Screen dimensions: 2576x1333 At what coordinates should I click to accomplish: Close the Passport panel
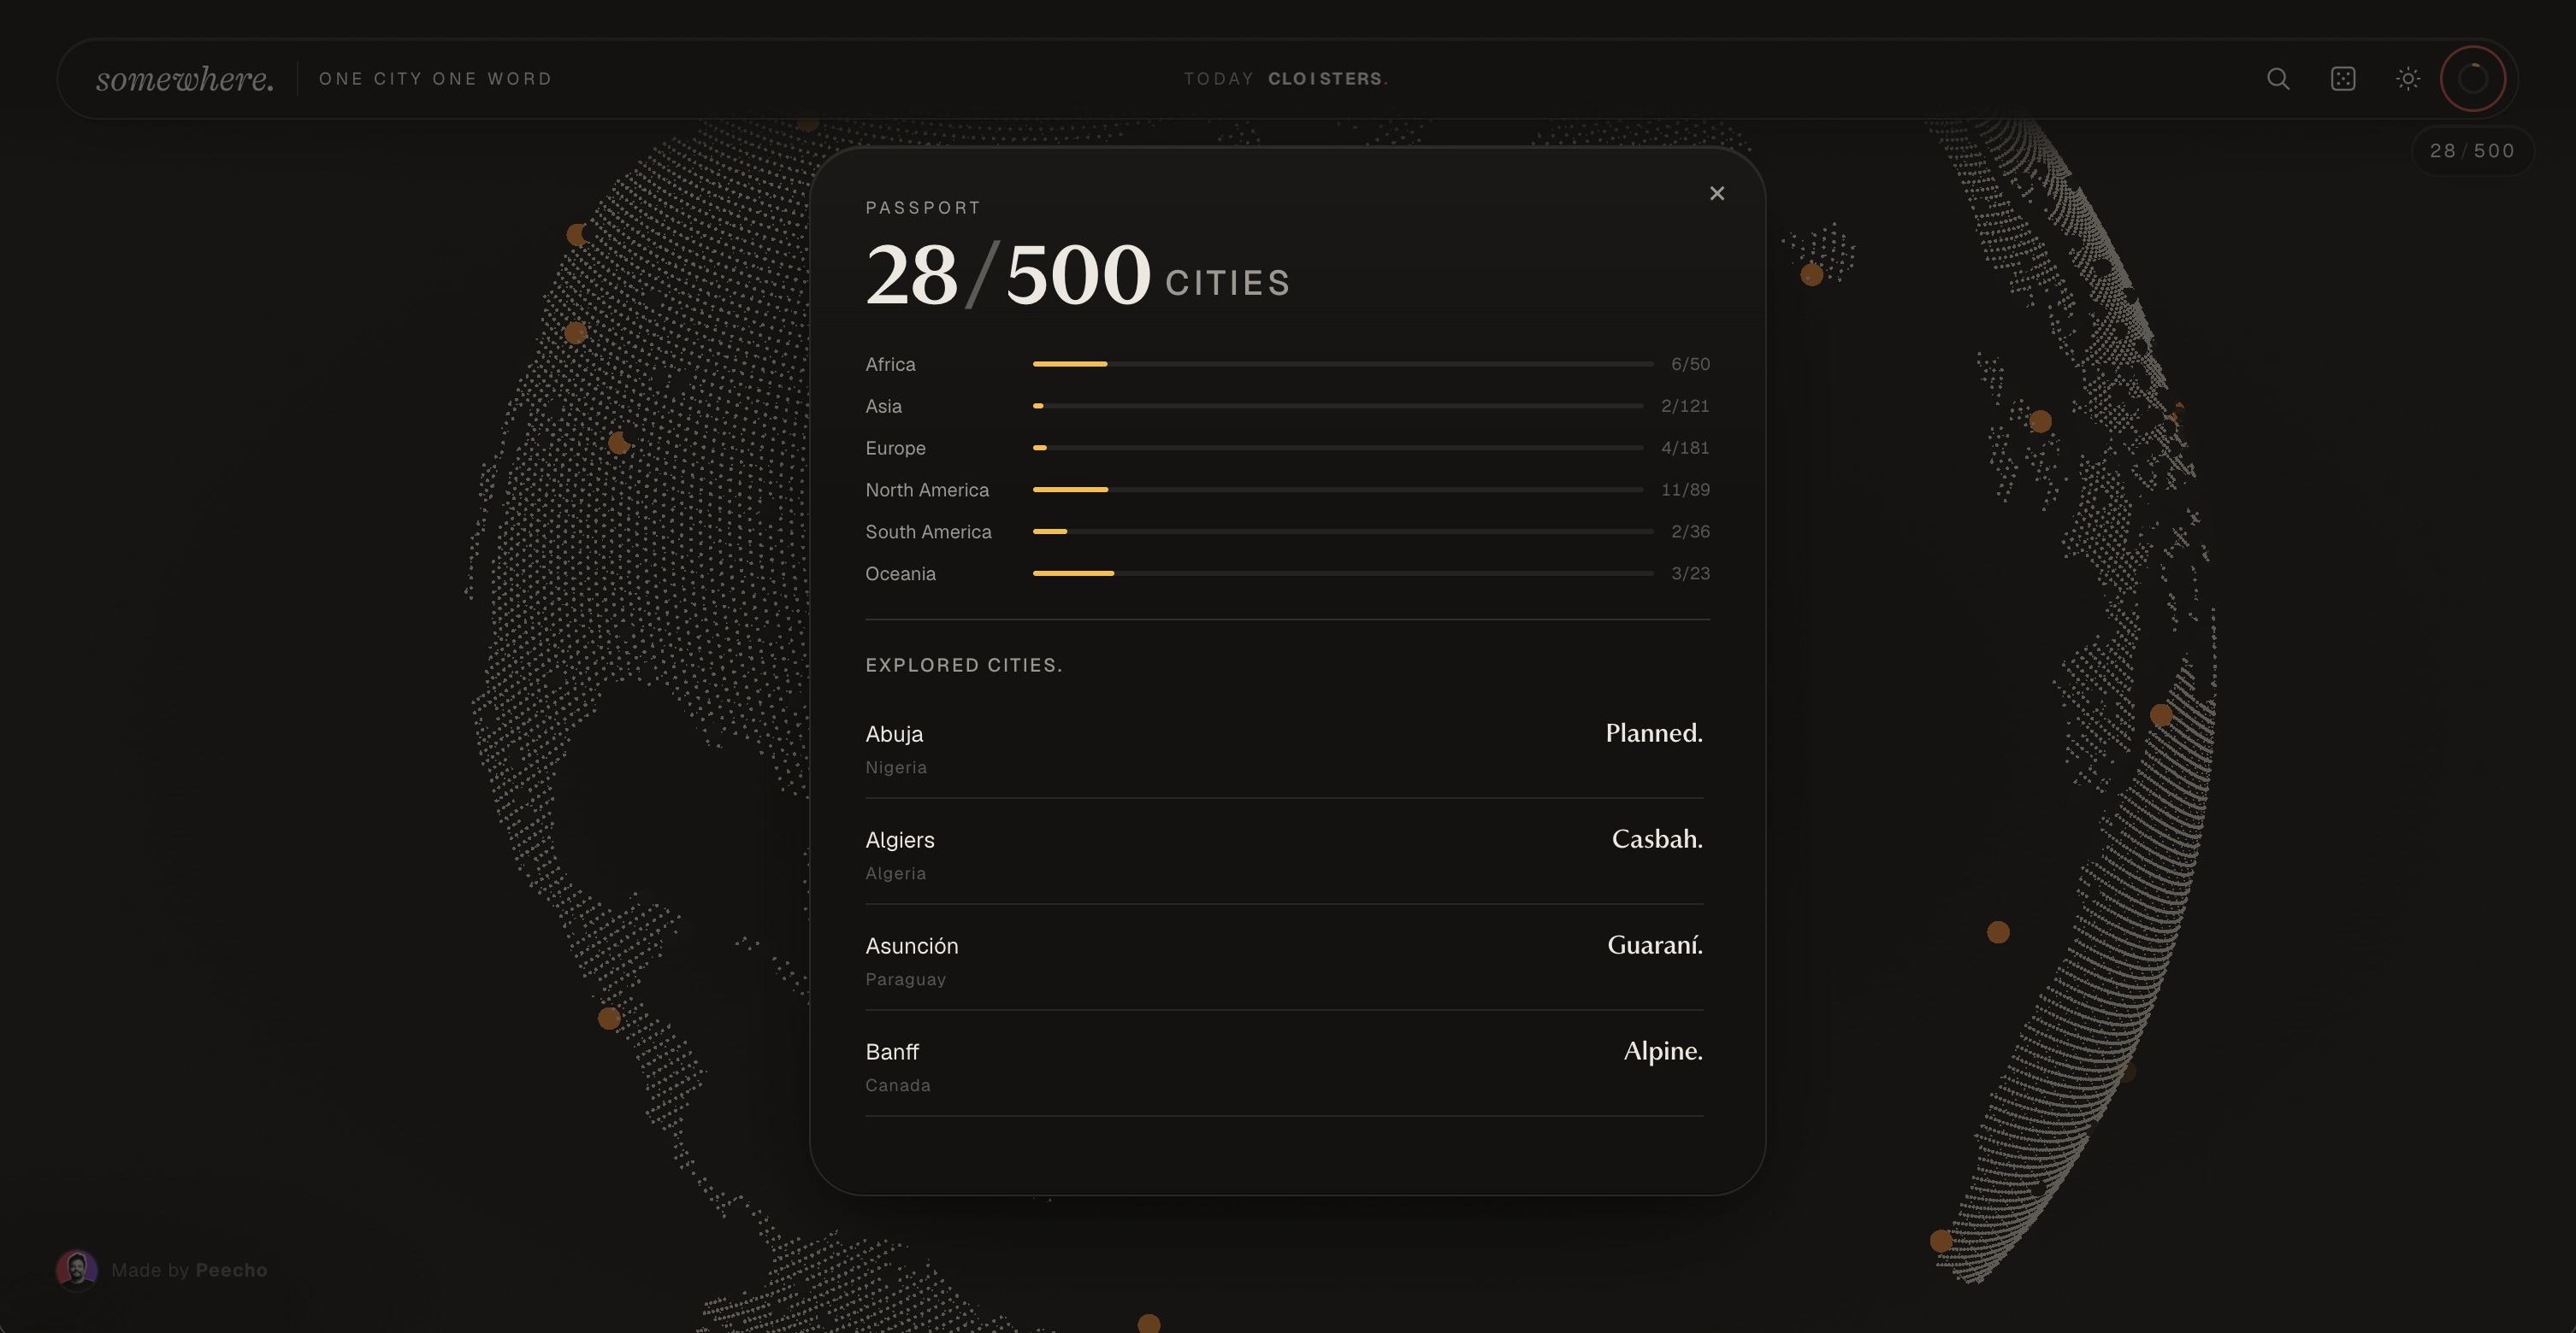pos(1717,194)
